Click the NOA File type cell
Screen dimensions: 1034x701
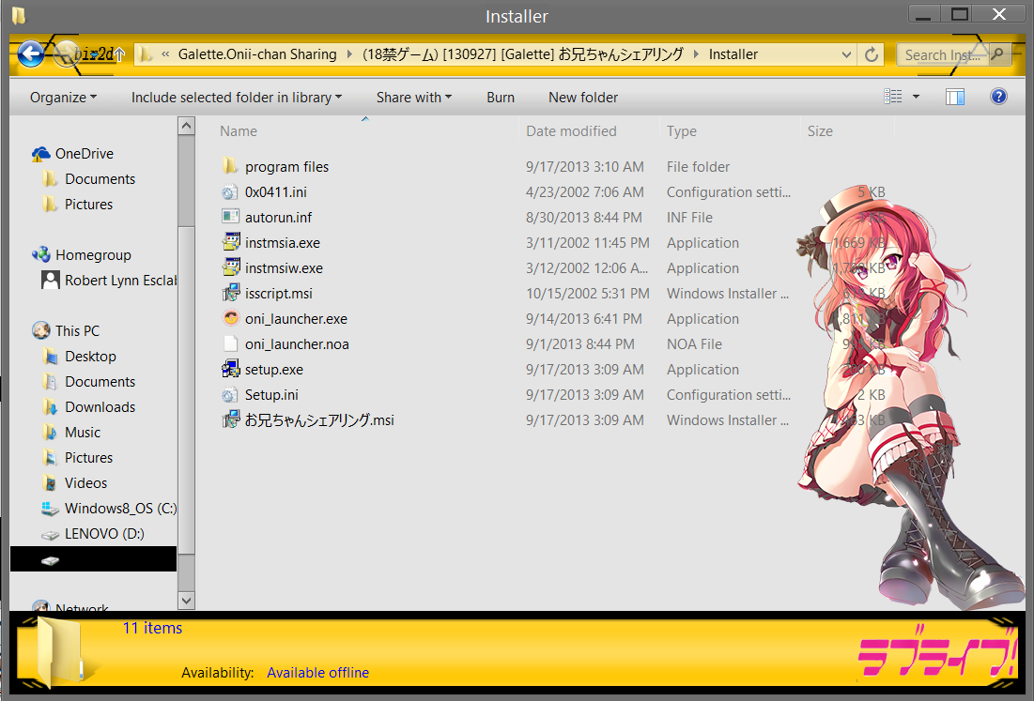click(x=694, y=343)
